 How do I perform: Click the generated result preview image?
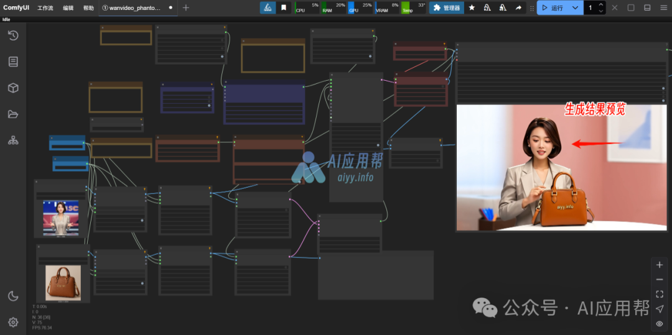click(x=561, y=168)
